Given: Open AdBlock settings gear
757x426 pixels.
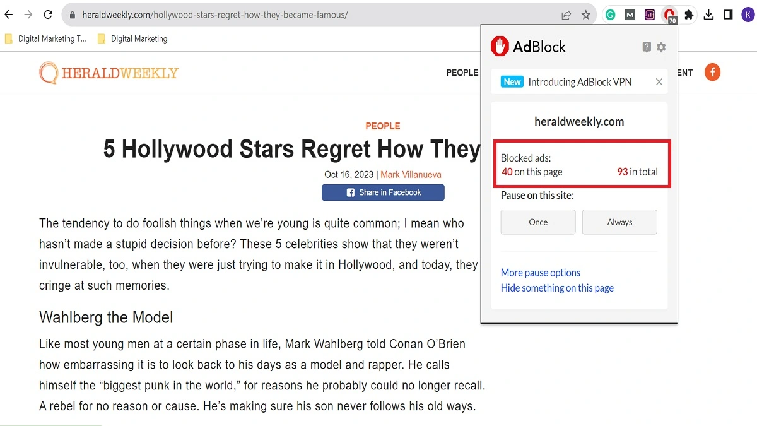Looking at the screenshot, I should 661,47.
